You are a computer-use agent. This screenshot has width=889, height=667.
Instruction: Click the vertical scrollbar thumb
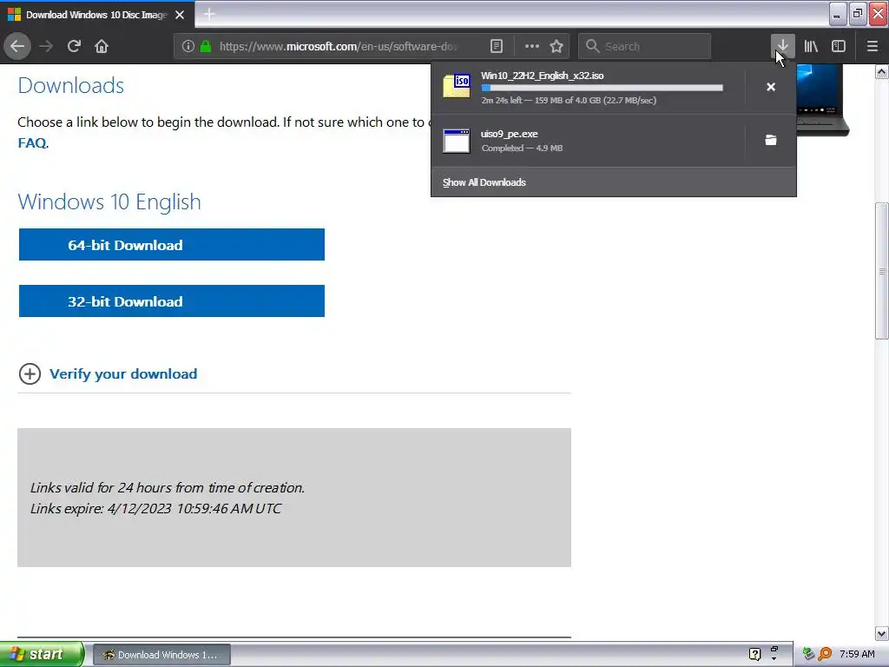tap(882, 272)
